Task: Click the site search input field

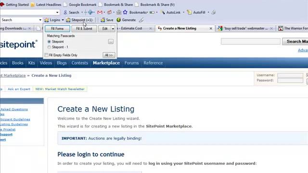Action: (251, 41)
